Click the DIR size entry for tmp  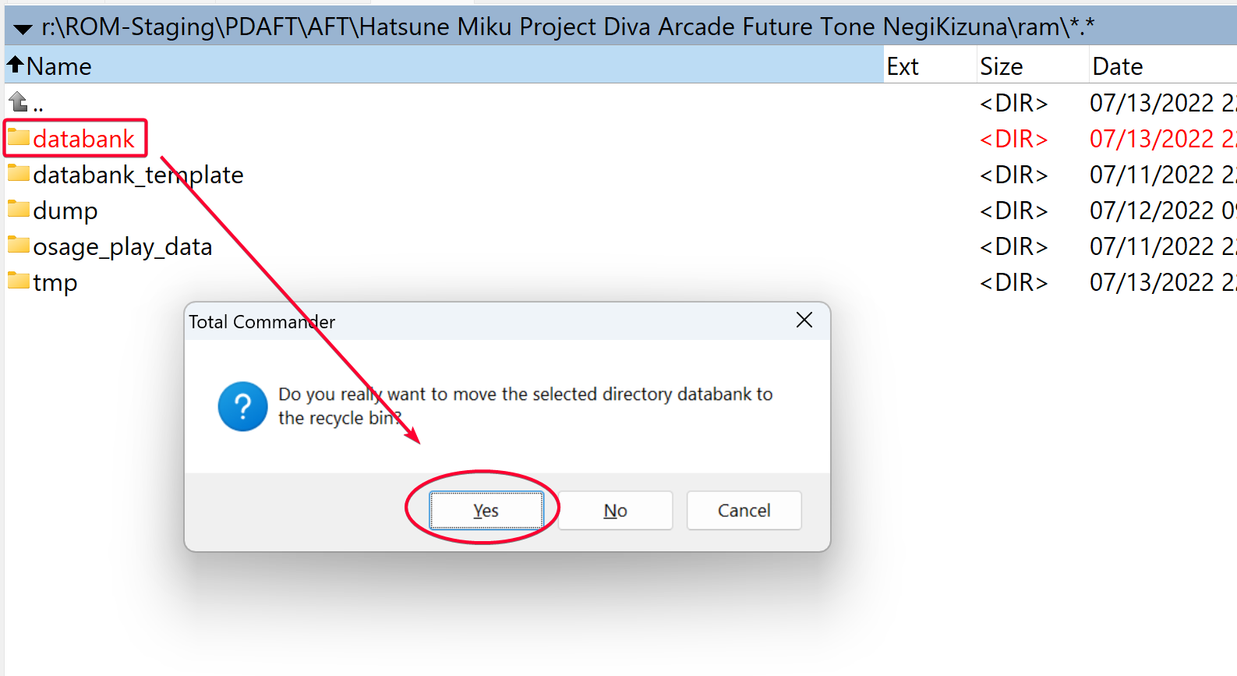1013,282
